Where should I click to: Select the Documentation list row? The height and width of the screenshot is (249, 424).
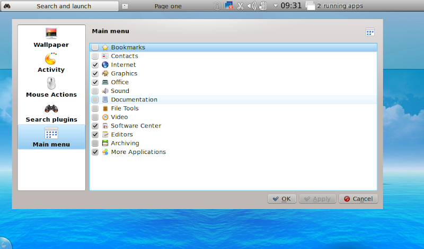pyautogui.click(x=134, y=100)
